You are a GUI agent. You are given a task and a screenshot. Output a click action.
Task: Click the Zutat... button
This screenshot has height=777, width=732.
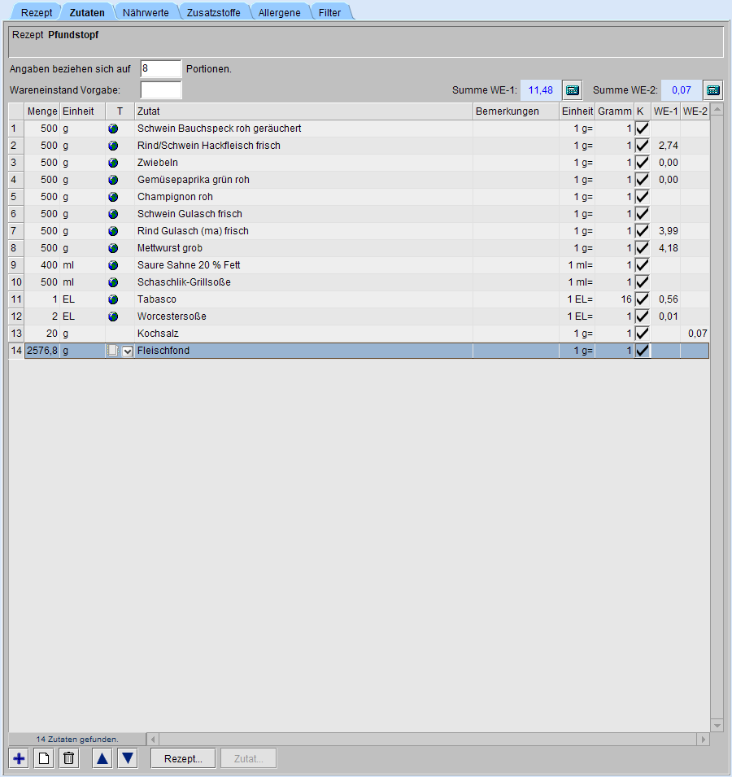click(x=249, y=758)
